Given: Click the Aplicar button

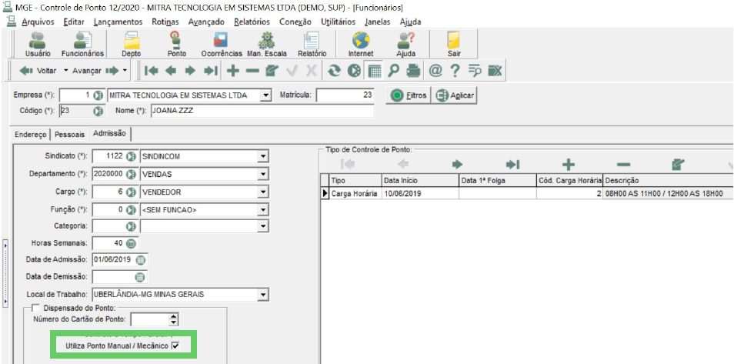Looking at the screenshot, I should 455,95.
